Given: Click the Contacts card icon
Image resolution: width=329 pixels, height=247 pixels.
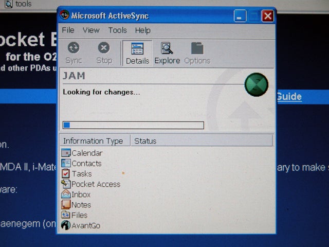Looking at the screenshot, I should click(66, 163).
